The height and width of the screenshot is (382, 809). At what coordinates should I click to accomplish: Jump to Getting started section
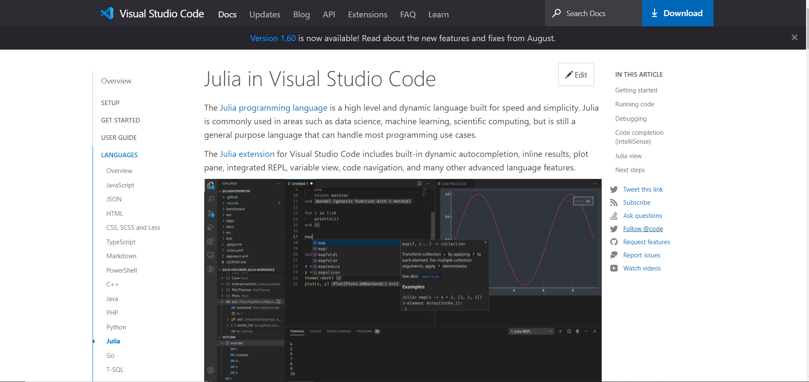coord(636,90)
